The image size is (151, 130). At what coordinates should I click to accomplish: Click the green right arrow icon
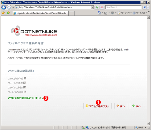[x=133, y=106]
